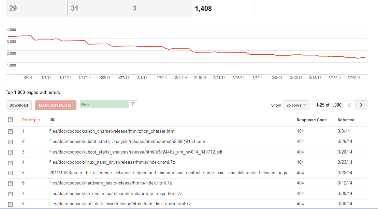Switch to the tab showing 29
378x209 pixels.
pos(37,9)
